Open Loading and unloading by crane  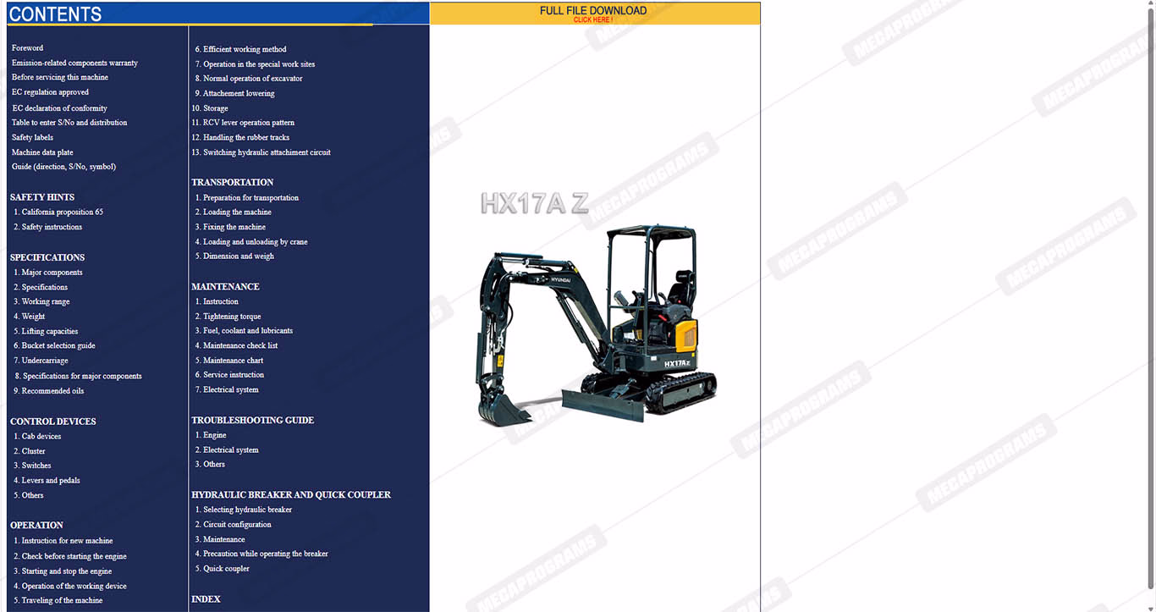click(x=255, y=242)
